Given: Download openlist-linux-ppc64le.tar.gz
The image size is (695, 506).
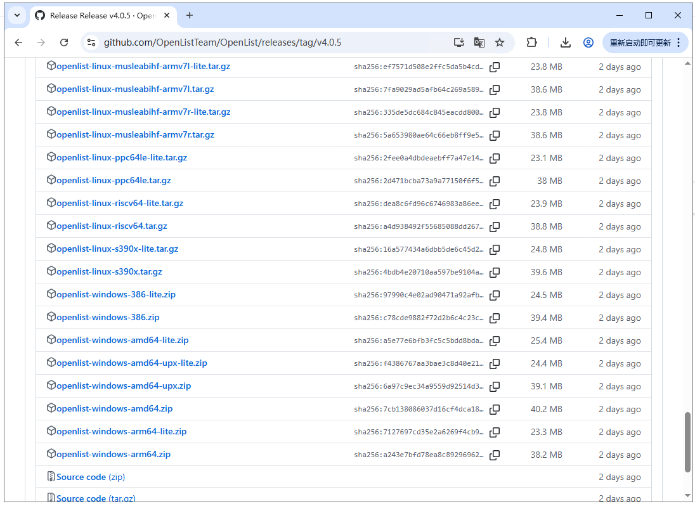Looking at the screenshot, I should tap(114, 180).
